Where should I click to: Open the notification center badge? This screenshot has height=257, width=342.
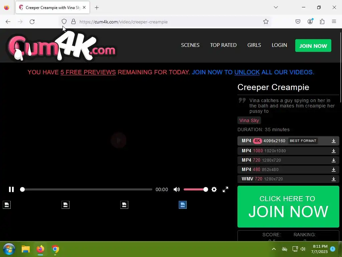(333, 249)
